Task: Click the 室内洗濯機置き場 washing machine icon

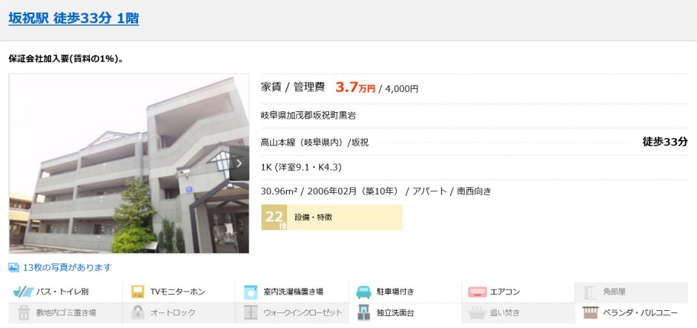Action: coord(251,292)
